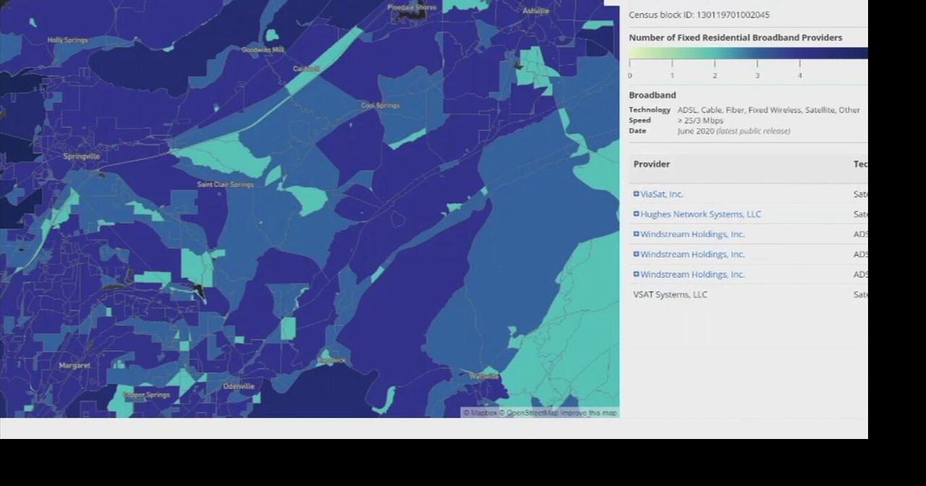Follow the Improve this map link

tap(588, 412)
